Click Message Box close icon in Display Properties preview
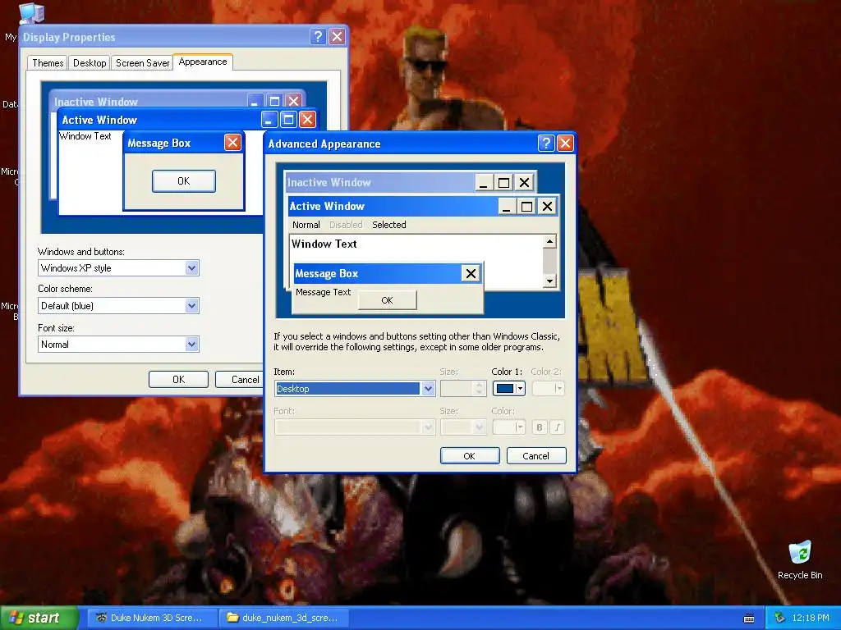 click(232, 143)
